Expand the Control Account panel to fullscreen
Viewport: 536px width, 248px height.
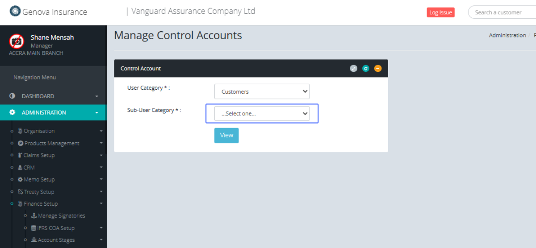353,68
